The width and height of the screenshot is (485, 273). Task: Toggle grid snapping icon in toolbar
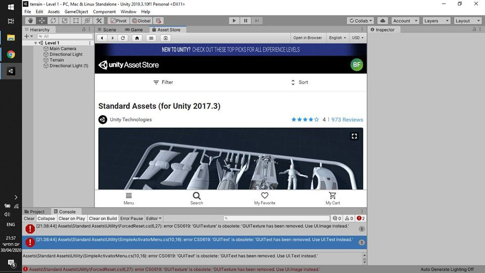(x=158, y=21)
